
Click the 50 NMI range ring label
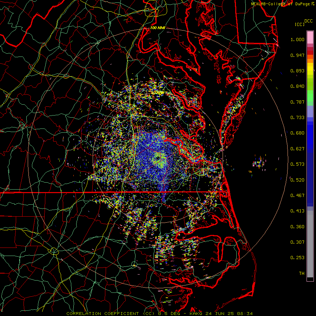(x=158, y=93)
